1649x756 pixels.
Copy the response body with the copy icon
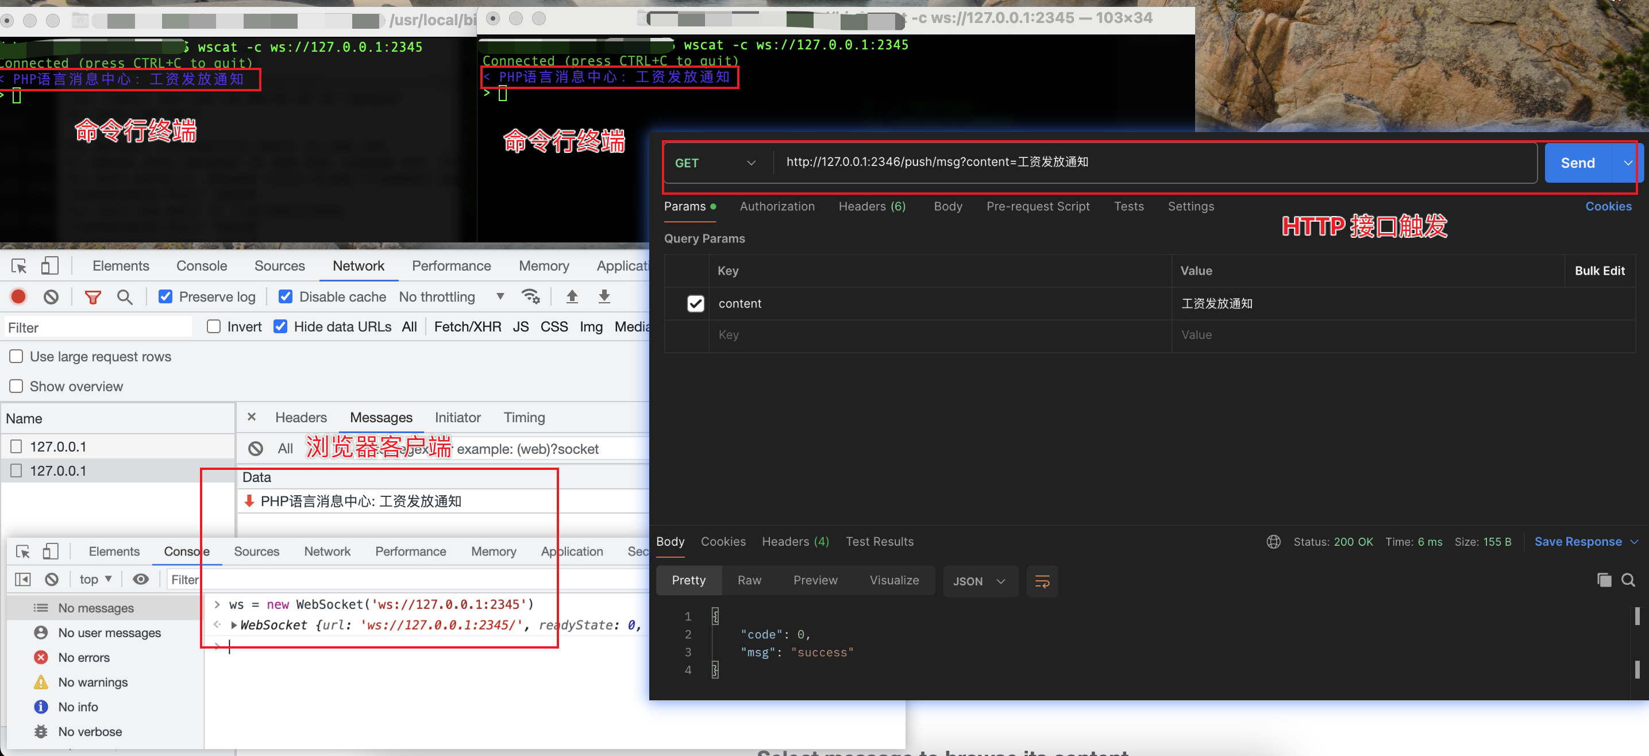click(x=1604, y=580)
